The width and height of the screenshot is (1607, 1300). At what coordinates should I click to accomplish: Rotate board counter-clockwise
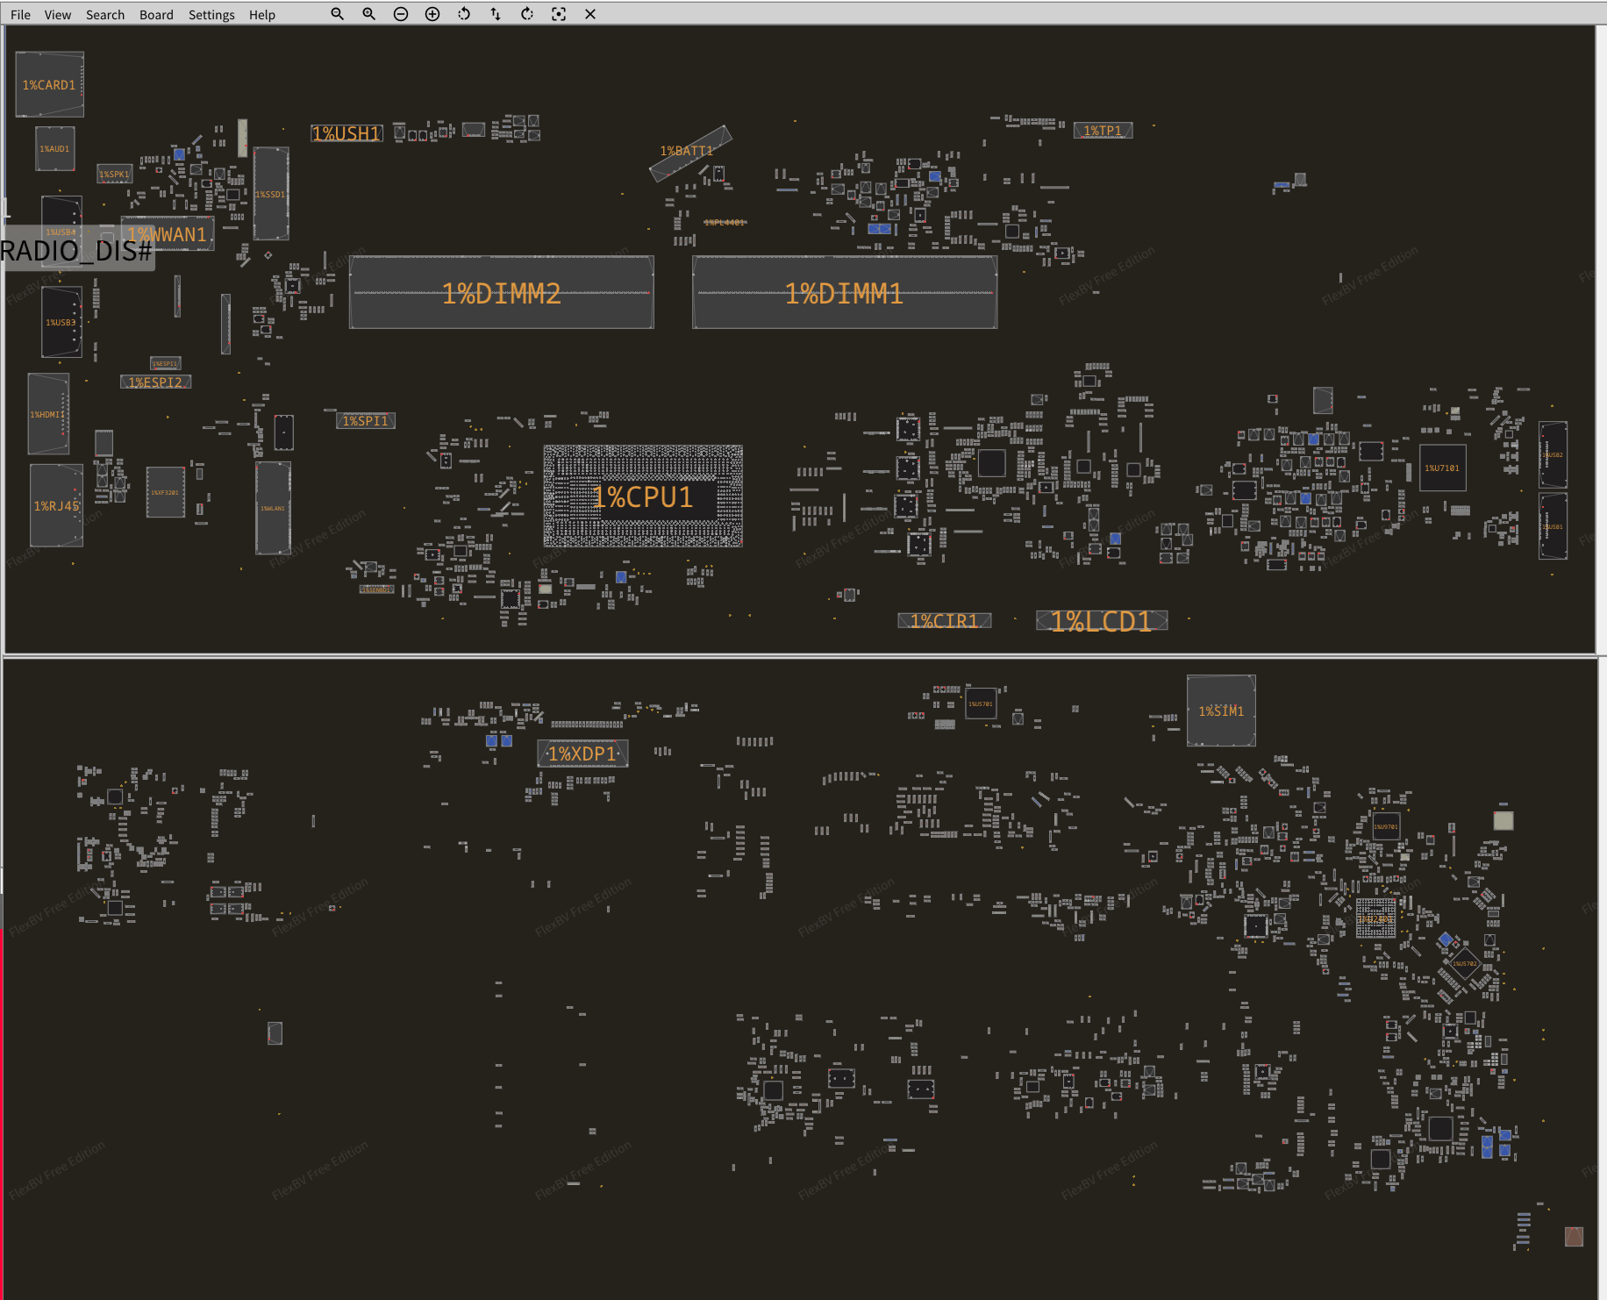pyautogui.click(x=464, y=14)
